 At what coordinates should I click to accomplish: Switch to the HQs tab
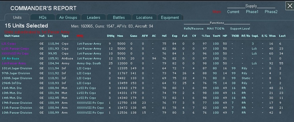pyautogui.click(x=42, y=18)
